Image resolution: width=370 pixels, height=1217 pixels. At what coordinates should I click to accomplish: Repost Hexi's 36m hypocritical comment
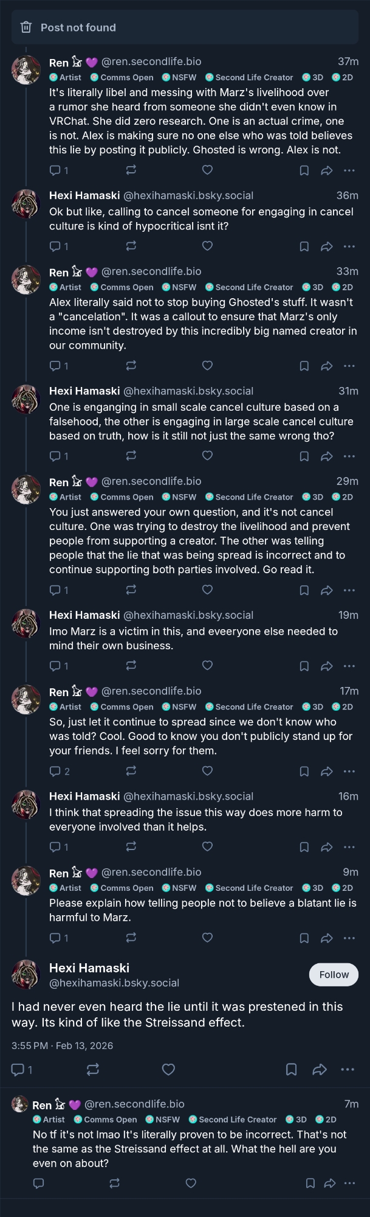(131, 246)
